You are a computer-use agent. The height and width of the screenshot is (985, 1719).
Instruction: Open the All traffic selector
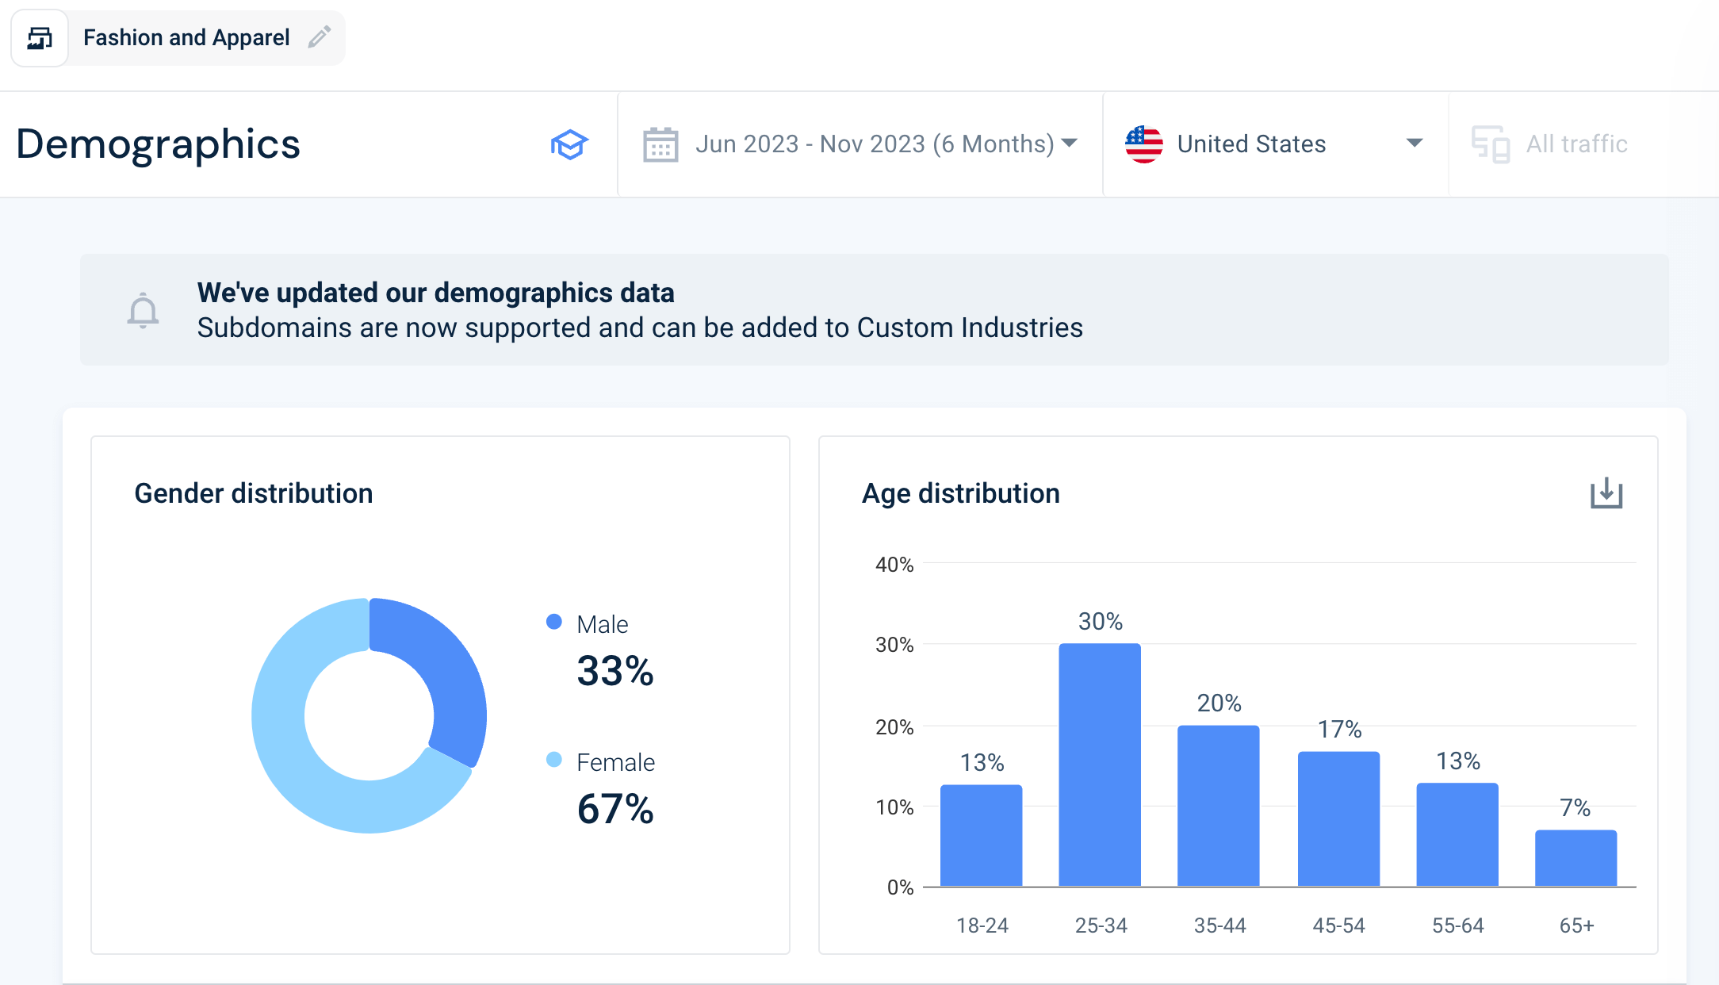pos(1577,144)
